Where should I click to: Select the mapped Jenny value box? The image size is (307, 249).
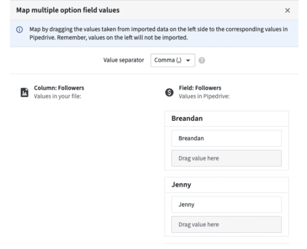[x=227, y=204]
